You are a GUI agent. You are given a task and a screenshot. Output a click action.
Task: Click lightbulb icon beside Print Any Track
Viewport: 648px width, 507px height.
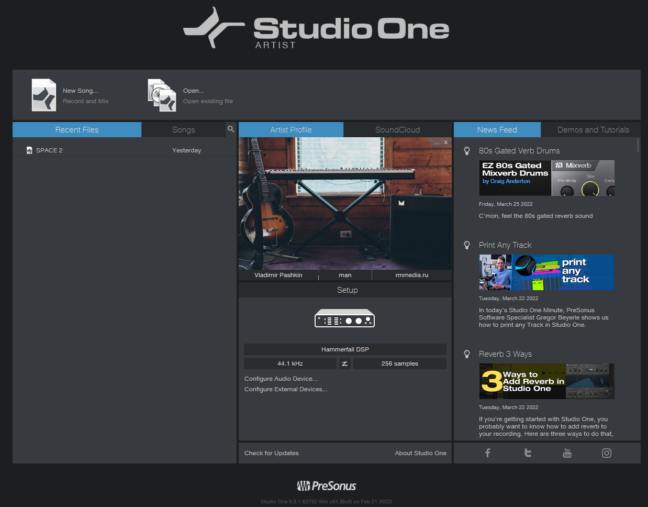(x=467, y=245)
